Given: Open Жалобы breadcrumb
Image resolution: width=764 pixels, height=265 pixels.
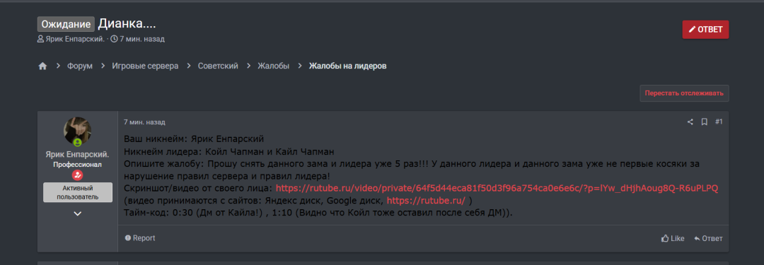Looking at the screenshot, I should [273, 66].
